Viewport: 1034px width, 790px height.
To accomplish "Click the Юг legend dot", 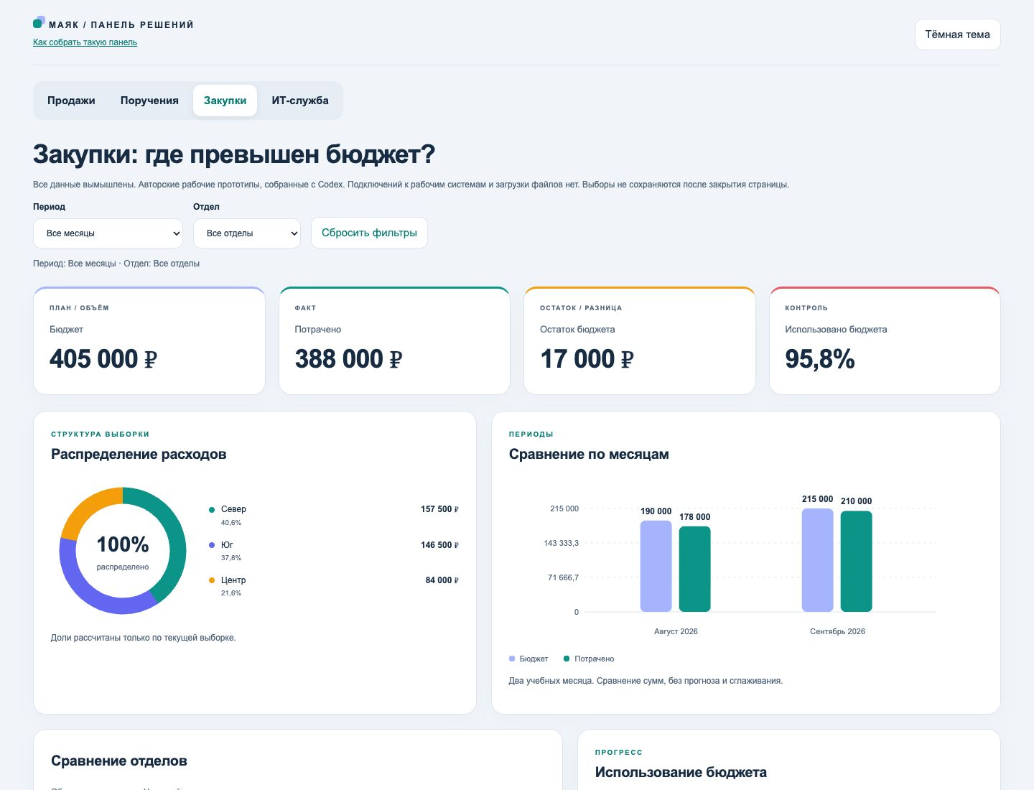I will (212, 545).
